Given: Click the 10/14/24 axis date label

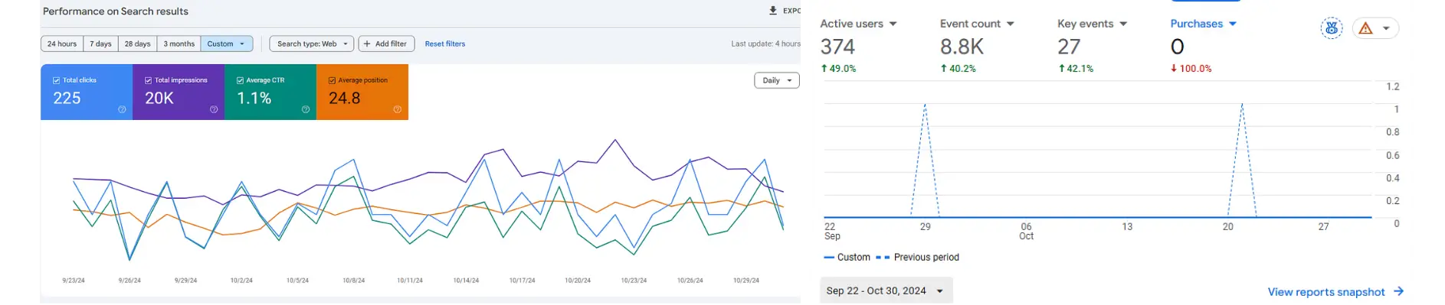Looking at the screenshot, I should [x=466, y=281].
